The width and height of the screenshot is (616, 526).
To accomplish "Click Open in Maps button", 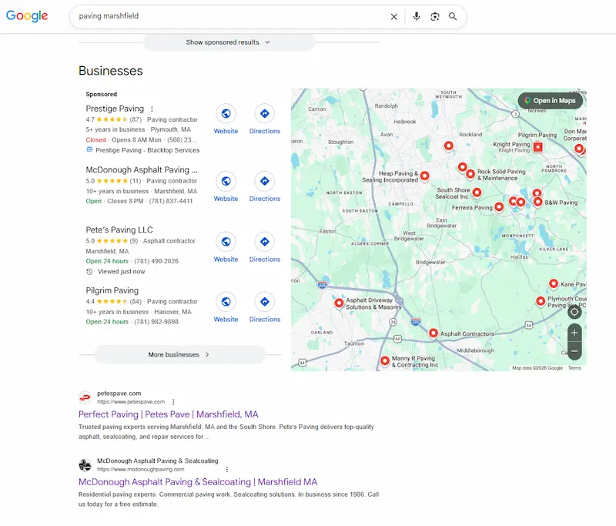I will [550, 101].
